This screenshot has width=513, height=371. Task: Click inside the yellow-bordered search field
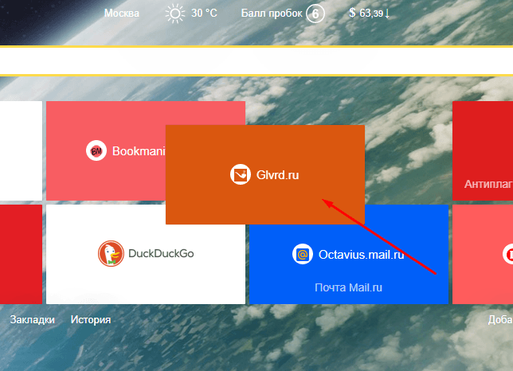point(256,61)
